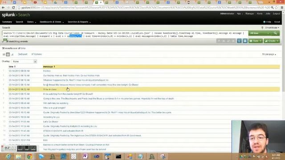Image resolution: width=285 pixels, height=160 pixels.
Task: Open Manager in top navigation
Action: 249,14
